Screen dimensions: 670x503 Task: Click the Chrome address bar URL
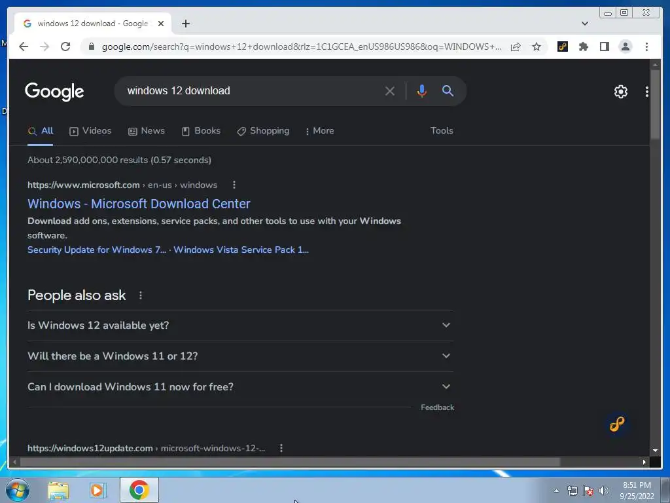coord(301,47)
